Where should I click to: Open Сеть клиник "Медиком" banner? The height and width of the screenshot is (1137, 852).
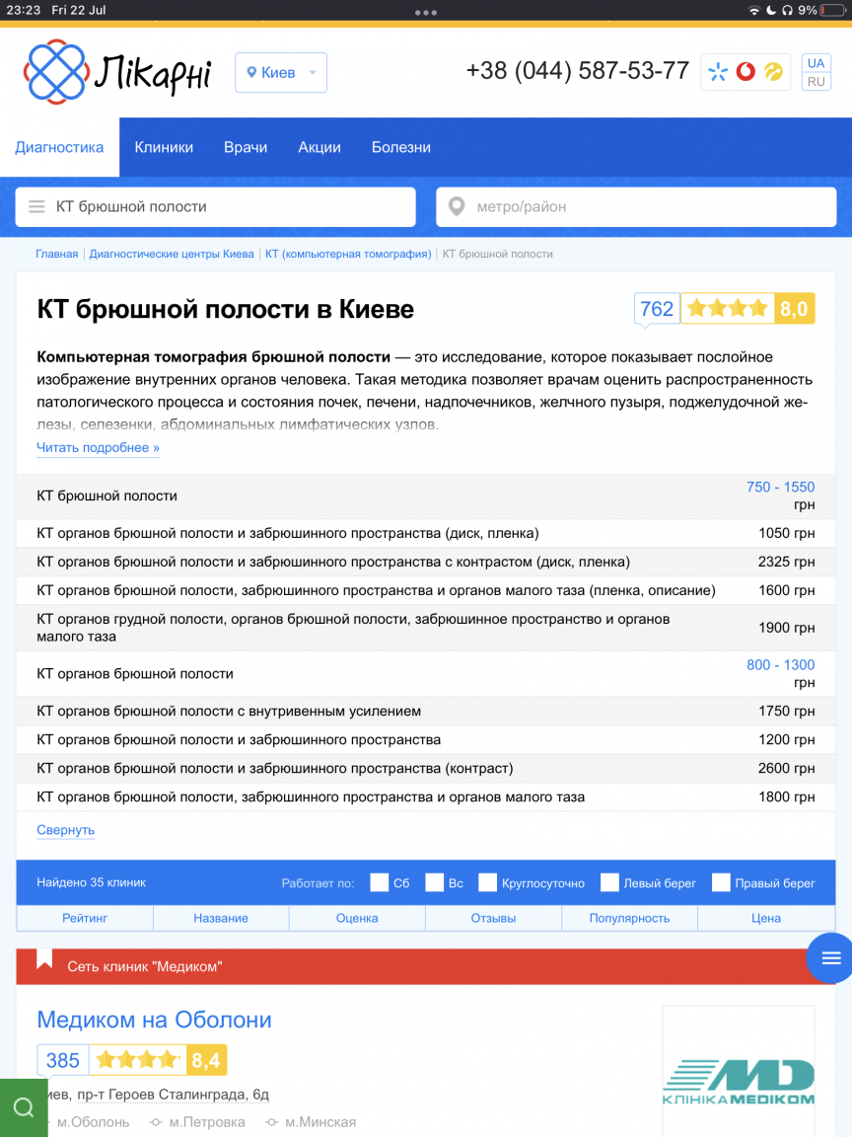[426, 966]
